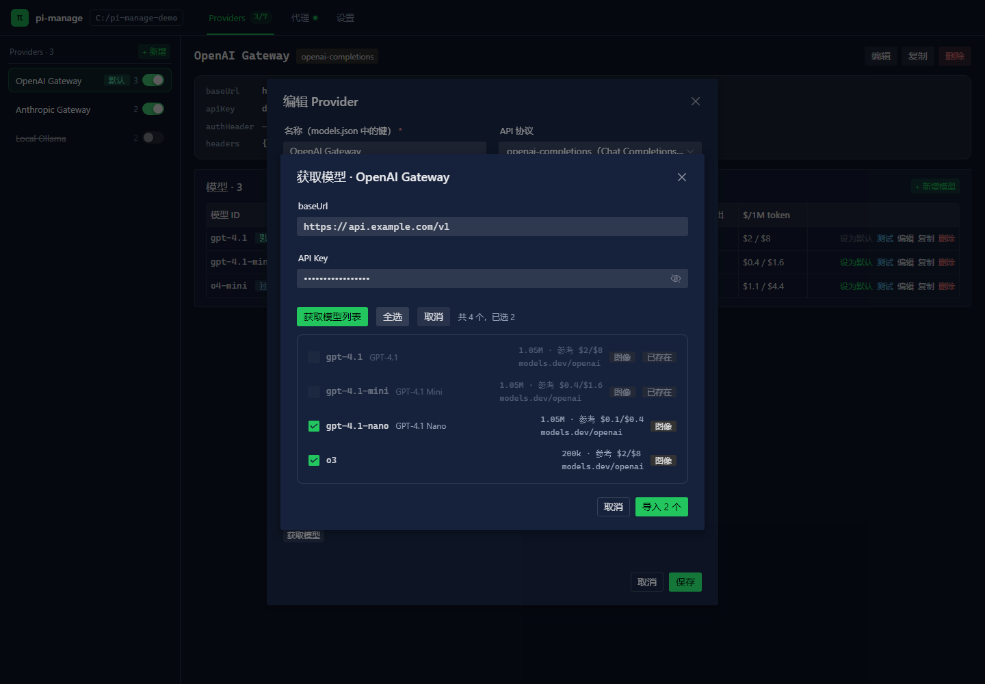
Task: Click the disabled gpt-4.1-mini checkbox
Action: 314,392
